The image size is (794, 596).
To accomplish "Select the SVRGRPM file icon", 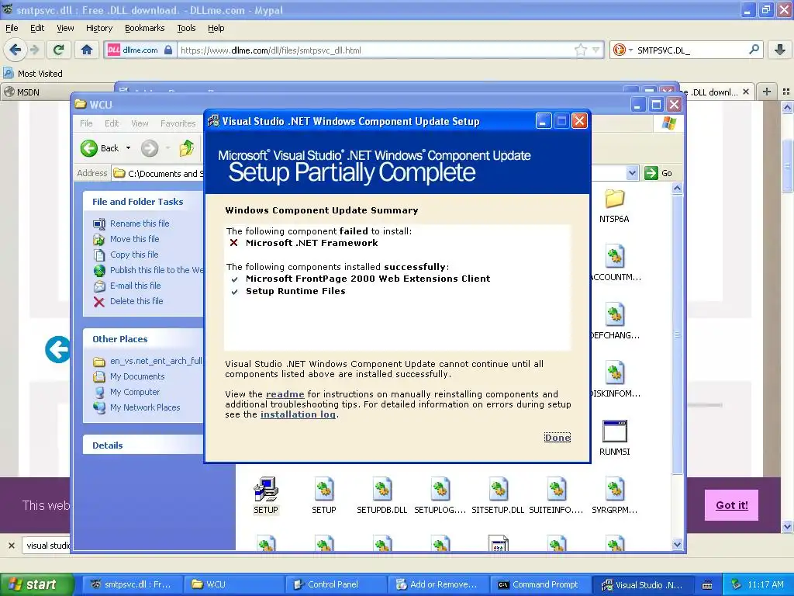I will click(614, 496).
